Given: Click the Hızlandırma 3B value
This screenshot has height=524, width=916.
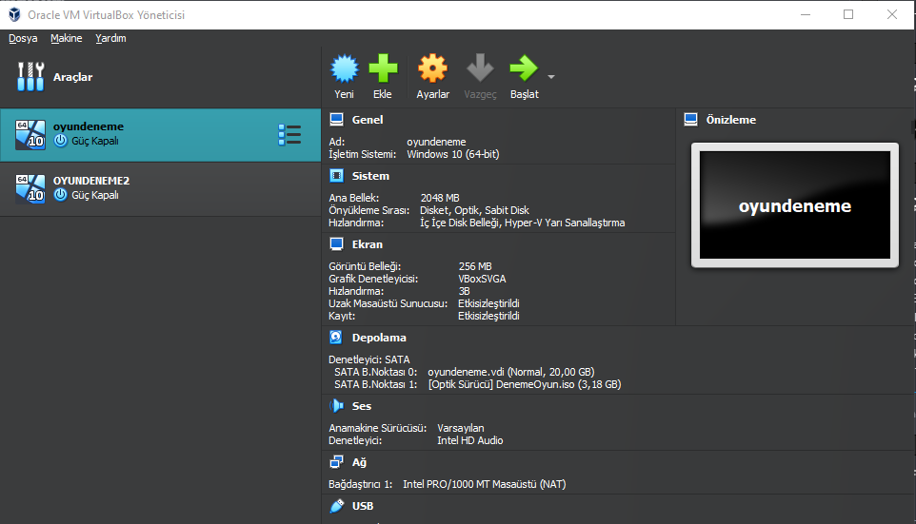Looking at the screenshot, I should click(x=464, y=291).
